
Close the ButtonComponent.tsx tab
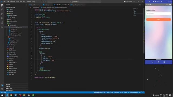click(x=68, y=5)
